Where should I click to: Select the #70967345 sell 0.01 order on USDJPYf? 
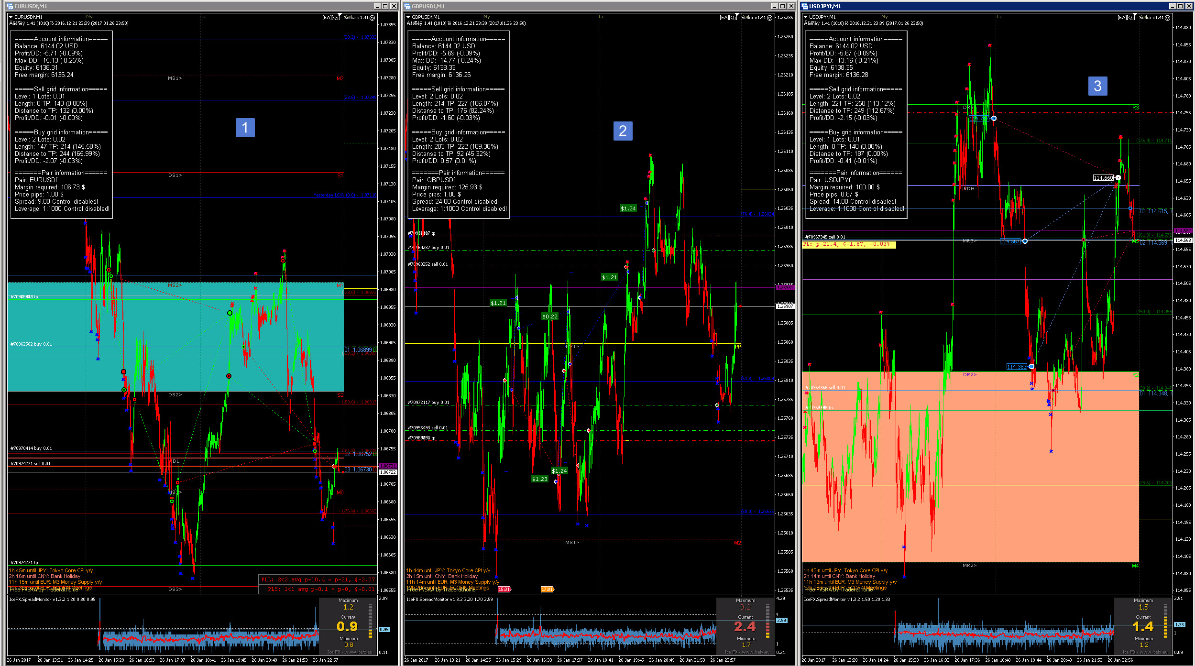tap(825, 237)
